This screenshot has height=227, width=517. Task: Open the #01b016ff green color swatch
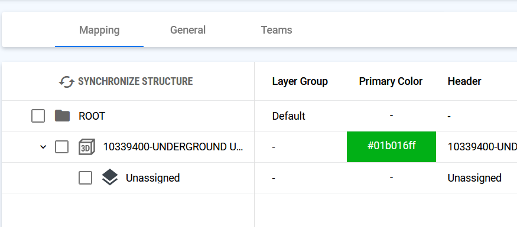[391, 147]
